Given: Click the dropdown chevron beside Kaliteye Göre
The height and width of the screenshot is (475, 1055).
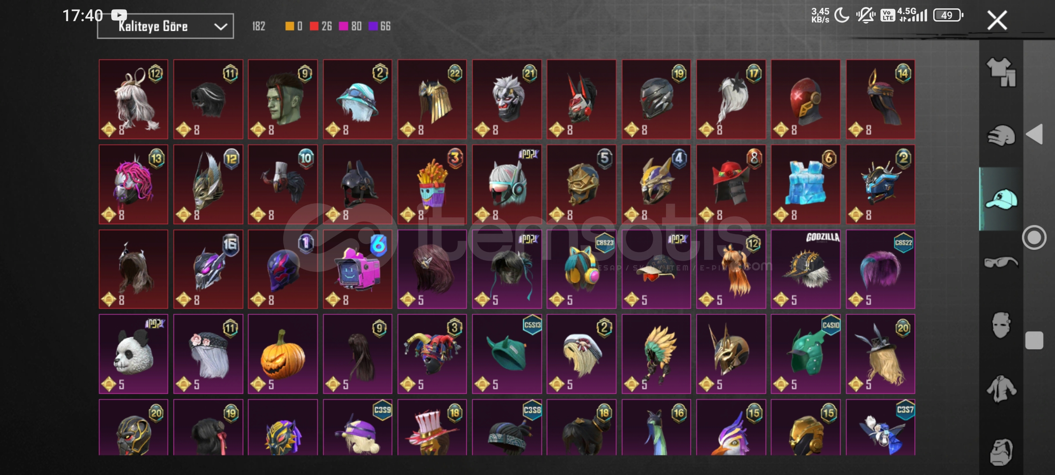Looking at the screenshot, I should [220, 27].
